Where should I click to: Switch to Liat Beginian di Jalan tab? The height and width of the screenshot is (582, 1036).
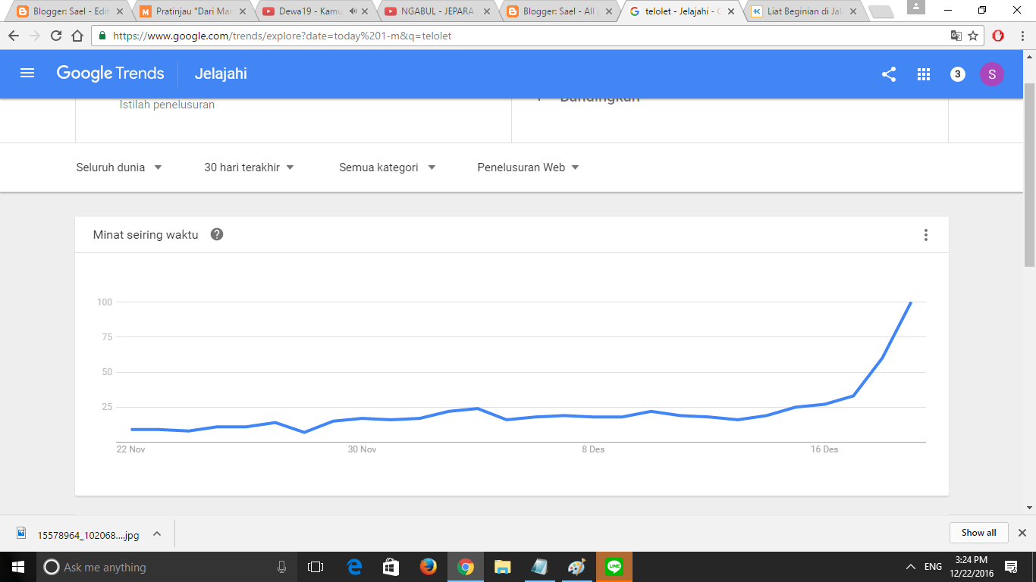tap(804, 11)
